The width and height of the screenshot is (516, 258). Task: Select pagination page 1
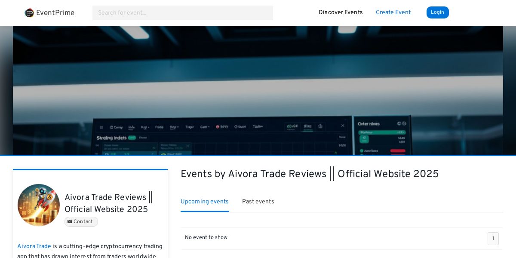(x=493, y=239)
